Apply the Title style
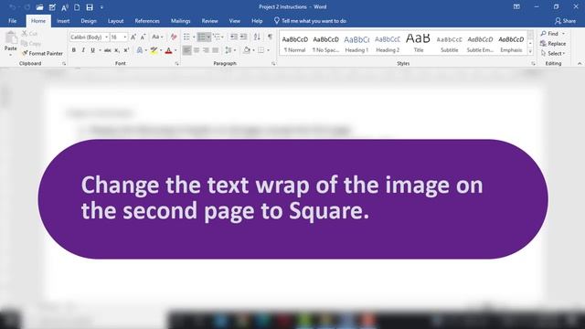 [x=419, y=43]
